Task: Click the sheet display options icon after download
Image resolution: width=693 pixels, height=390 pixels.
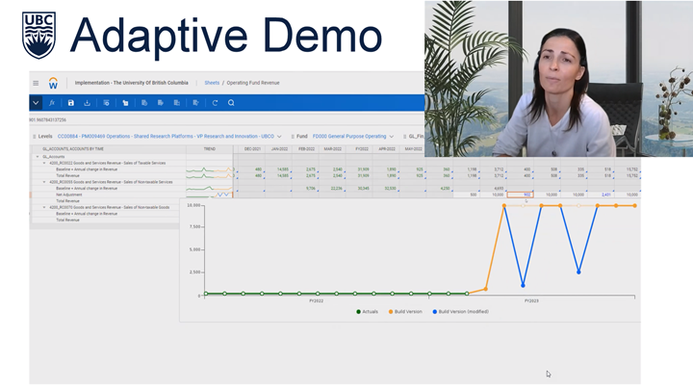Action: point(106,103)
